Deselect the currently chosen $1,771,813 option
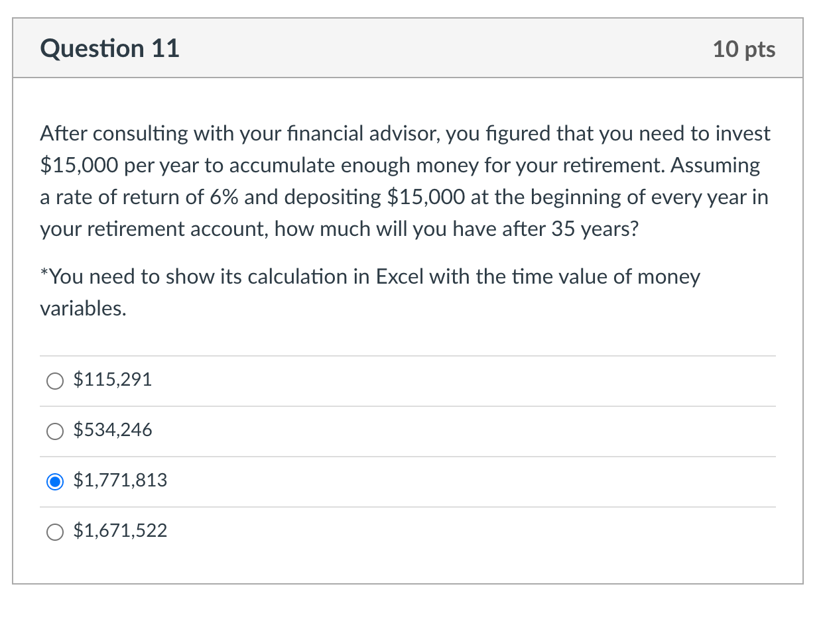Image resolution: width=825 pixels, height=619 pixels. (55, 482)
